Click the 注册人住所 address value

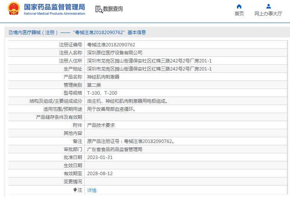coord(149,61)
